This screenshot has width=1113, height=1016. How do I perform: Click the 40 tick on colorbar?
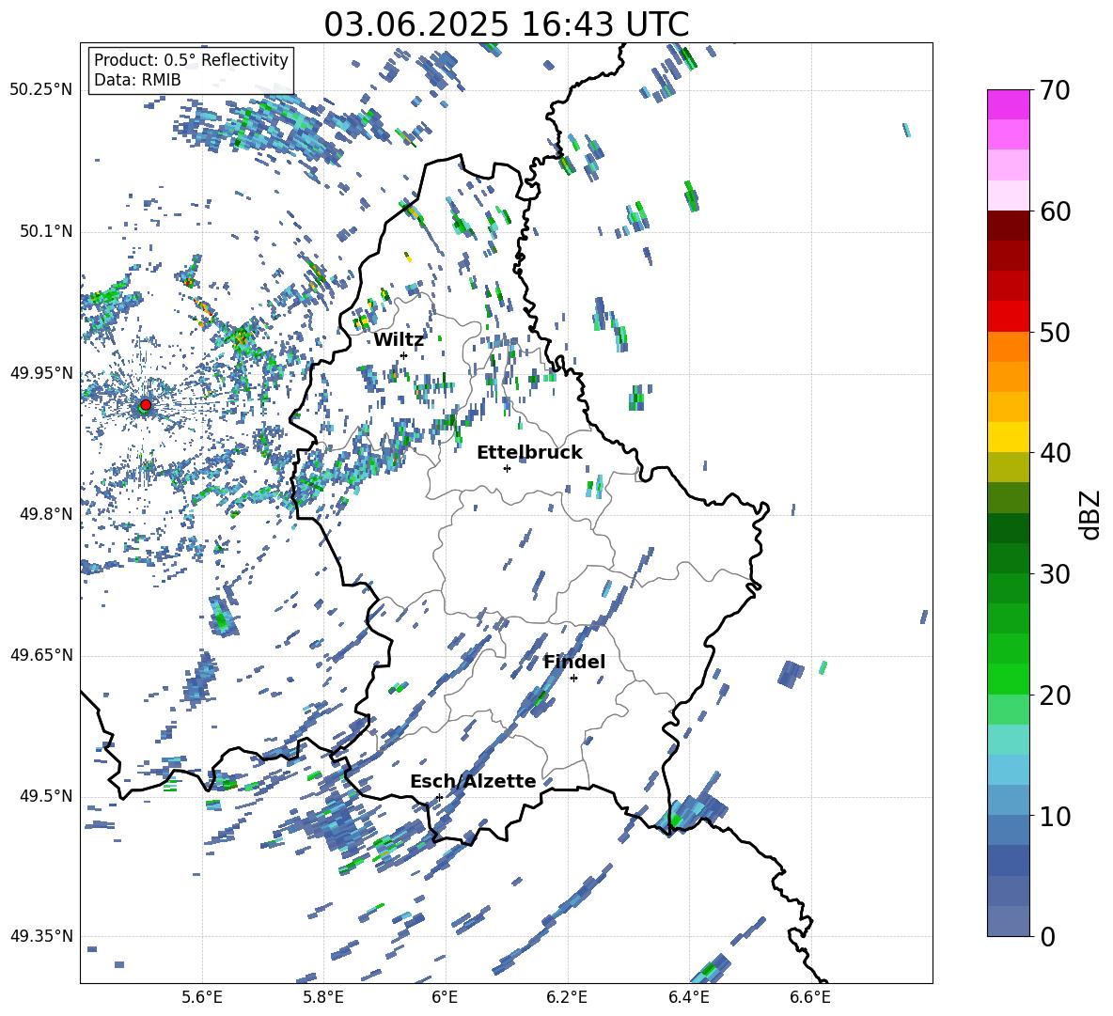coord(1055,453)
